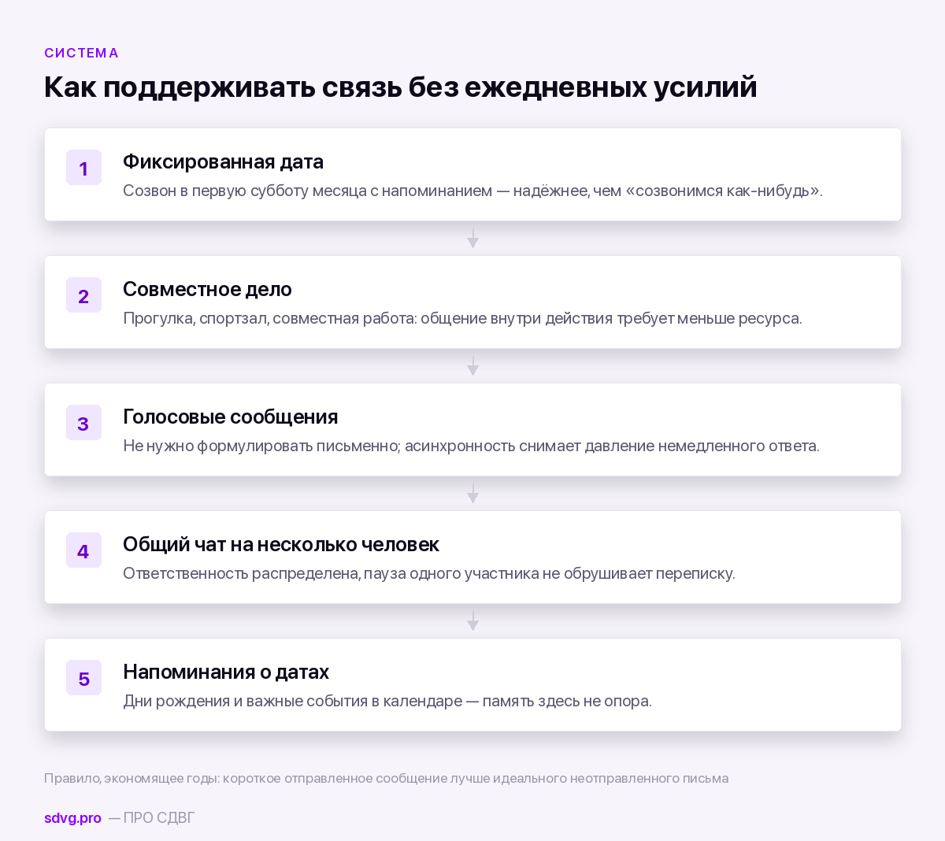Click the description starting 'Прогулка, спортзал'
Screen dimensions: 945x841
pyautogui.click(x=462, y=318)
